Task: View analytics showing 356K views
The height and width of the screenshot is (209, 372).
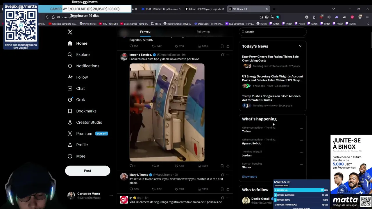Action: coord(203,166)
